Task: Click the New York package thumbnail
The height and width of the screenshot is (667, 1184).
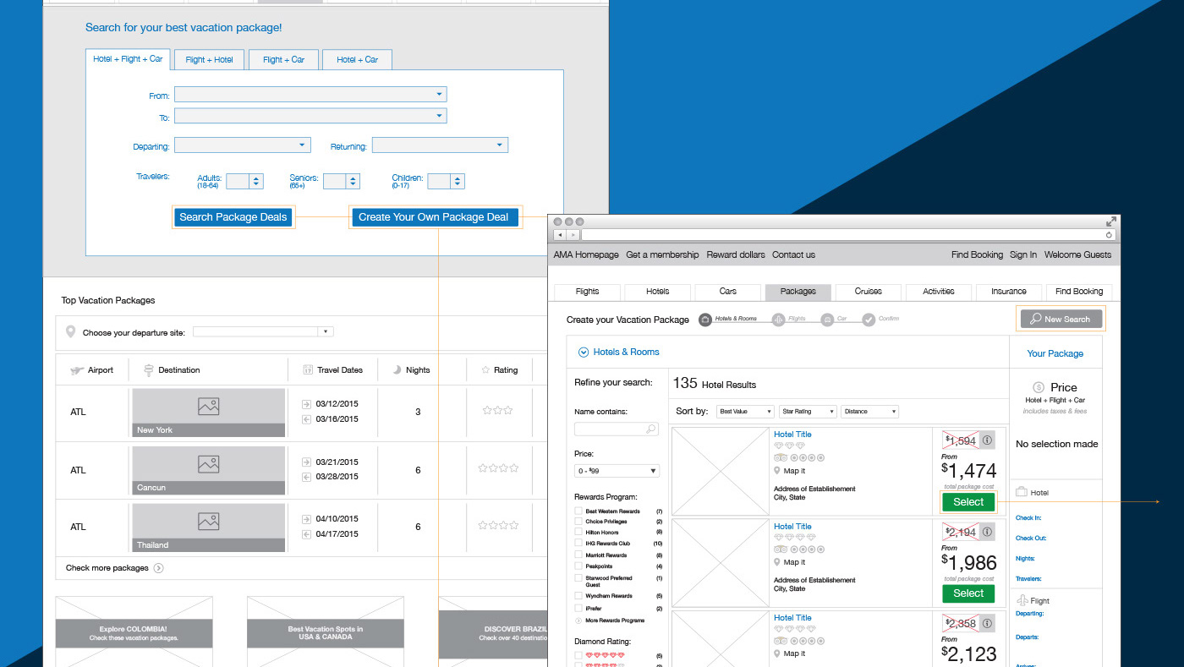Action: pos(209,413)
